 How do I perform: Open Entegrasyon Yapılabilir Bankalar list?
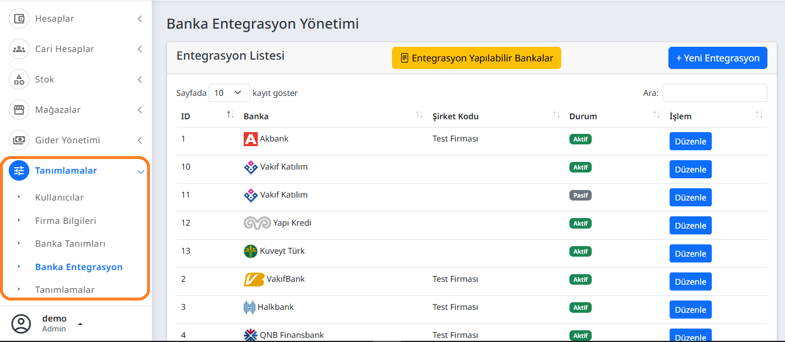pos(476,58)
